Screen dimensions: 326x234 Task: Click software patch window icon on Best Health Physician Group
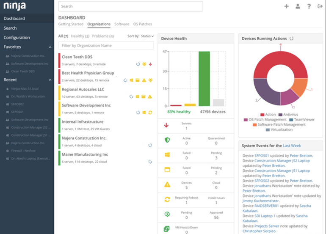(x=138, y=80)
